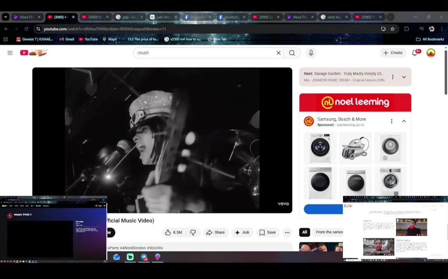448x279 pixels.
Task: Open the Watch TVNZ 1 preview window
Action: pos(53,229)
